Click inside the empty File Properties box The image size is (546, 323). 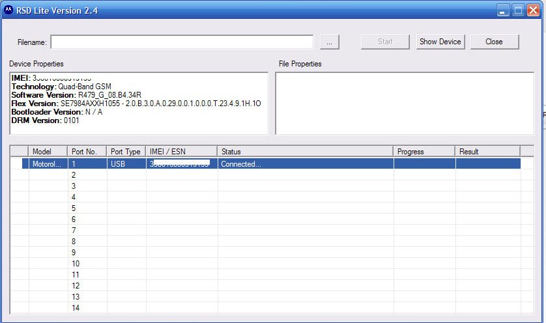tap(405, 104)
